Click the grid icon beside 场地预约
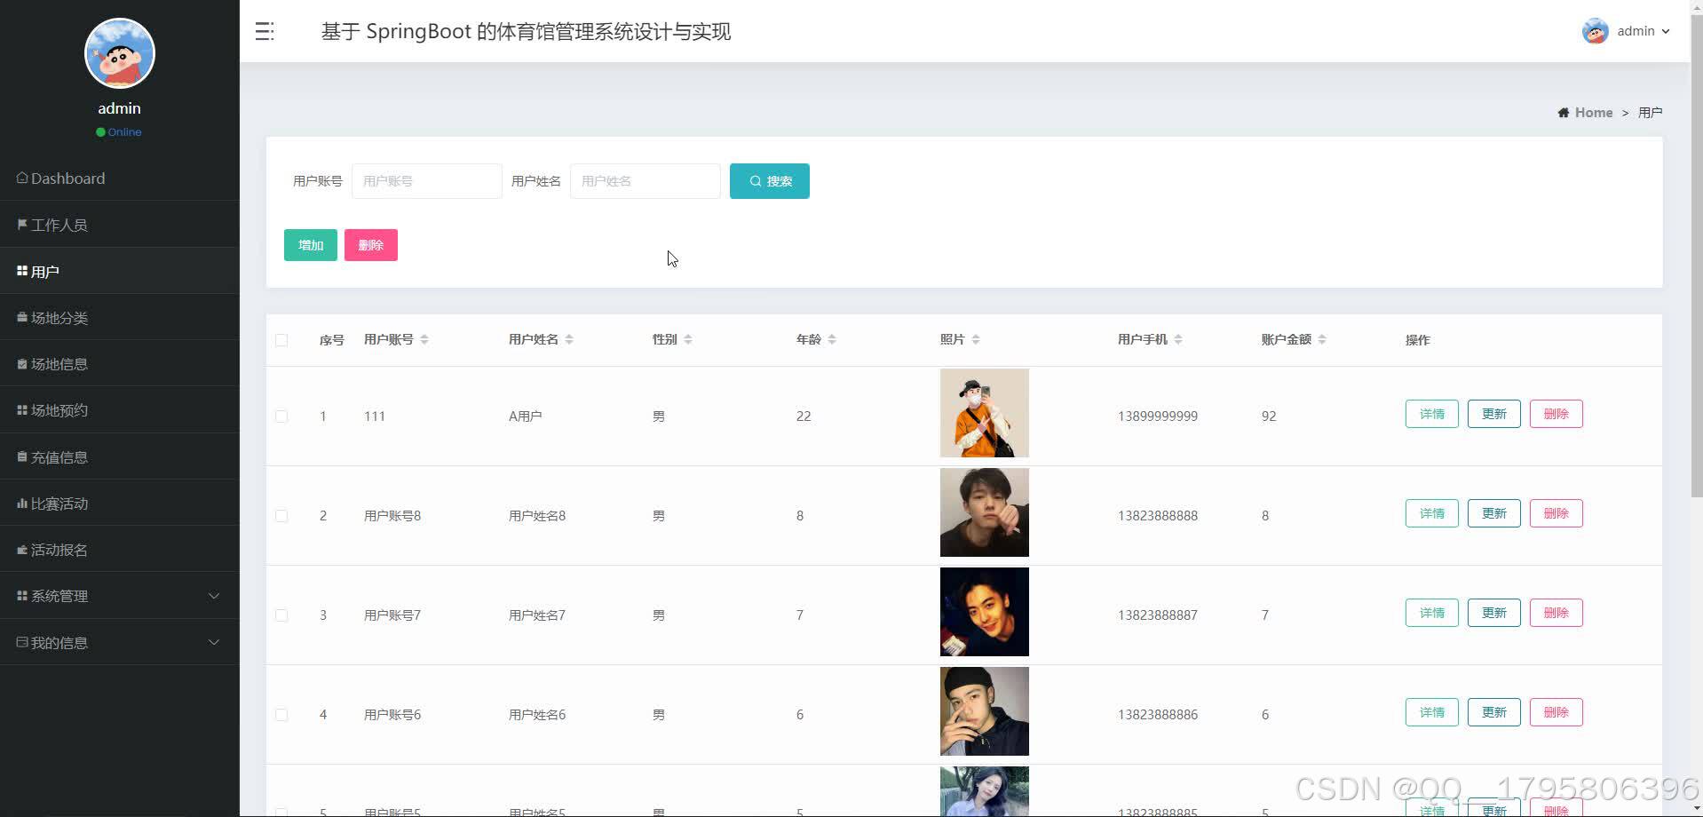 tap(22, 410)
